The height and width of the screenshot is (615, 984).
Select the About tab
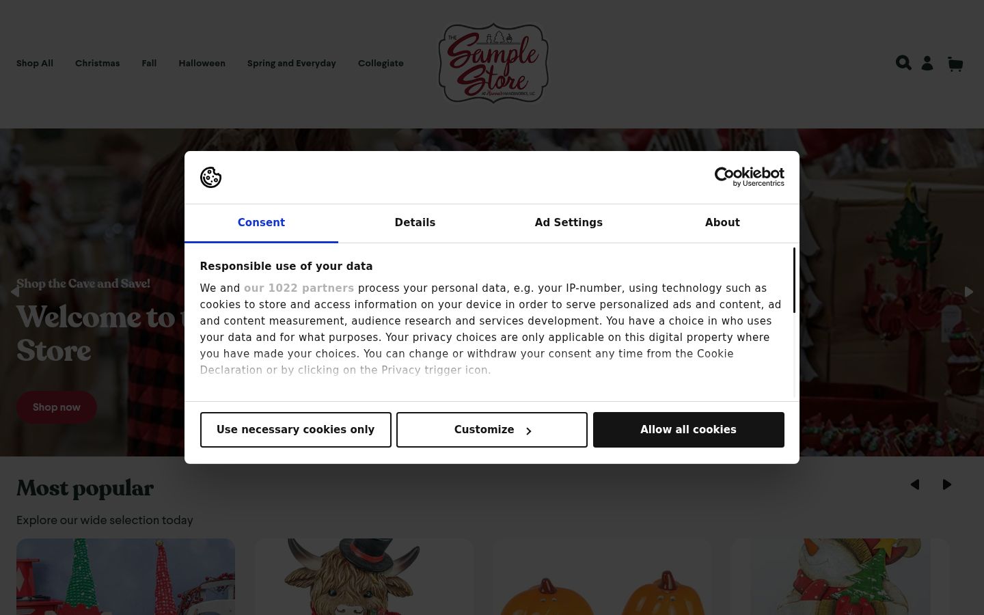coord(722,223)
